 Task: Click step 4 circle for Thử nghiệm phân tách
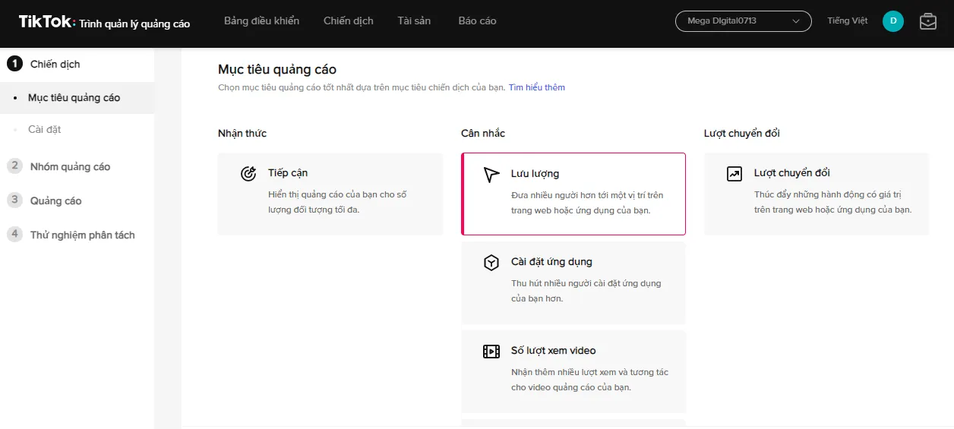[14, 235]
